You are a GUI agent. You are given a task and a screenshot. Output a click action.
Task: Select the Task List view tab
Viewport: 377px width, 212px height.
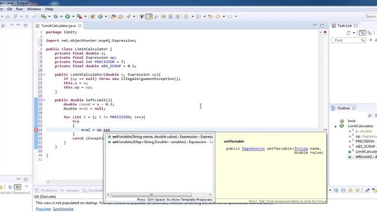pyautogui.click(x=344, y=25)
